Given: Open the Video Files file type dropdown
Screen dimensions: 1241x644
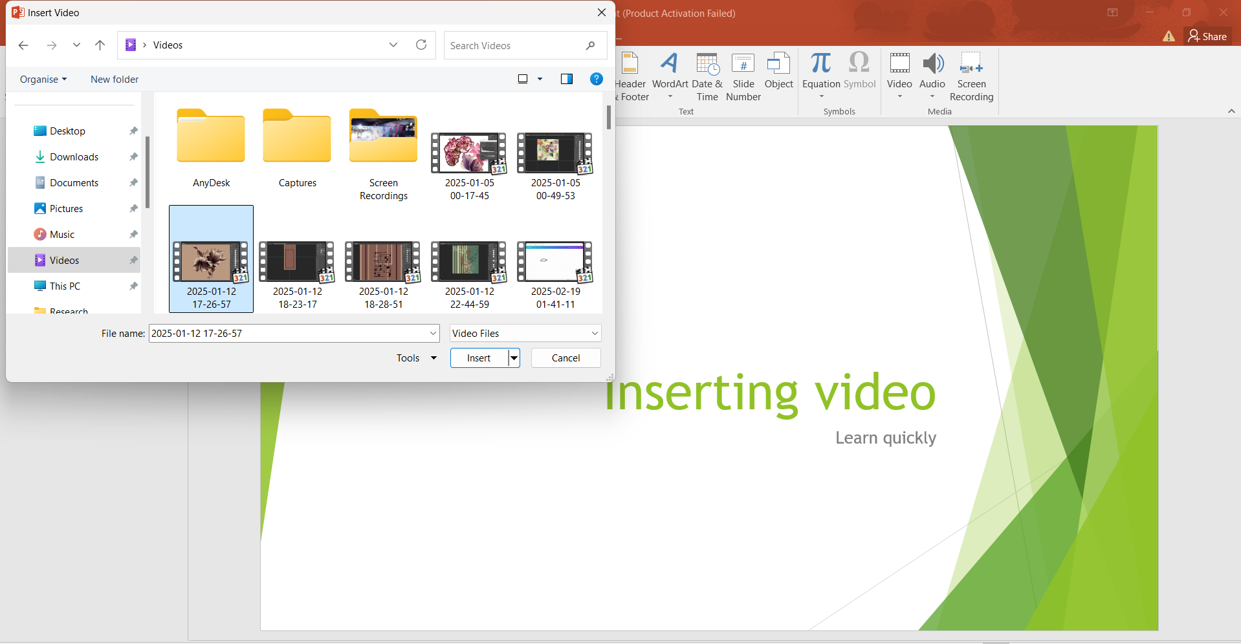Looking at the screenshot, I should [x=525, y=333].
